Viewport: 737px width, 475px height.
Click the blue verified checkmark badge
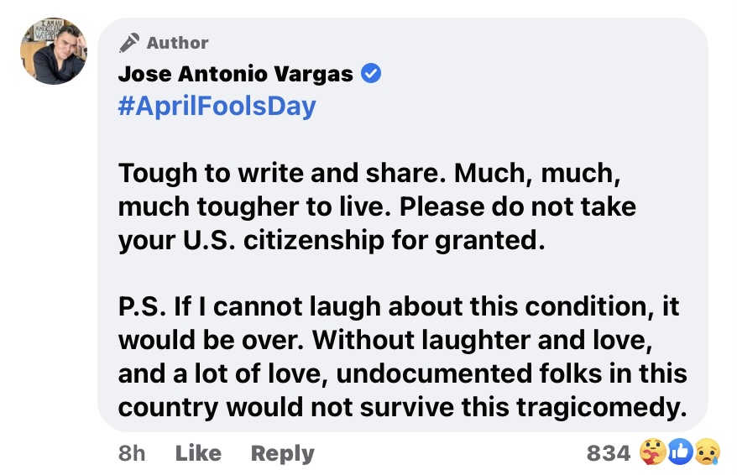(370, 74)
